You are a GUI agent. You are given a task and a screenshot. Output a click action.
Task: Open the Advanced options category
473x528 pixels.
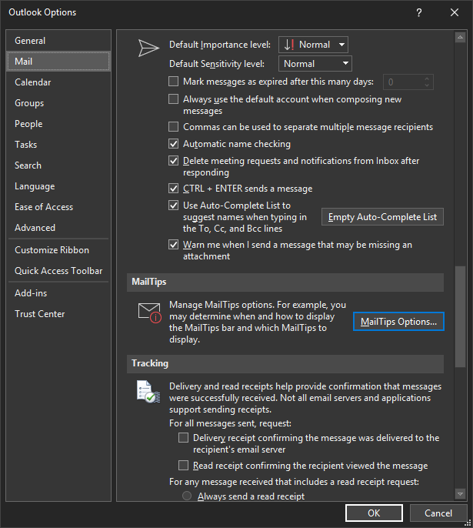click(x=58, y=228)
